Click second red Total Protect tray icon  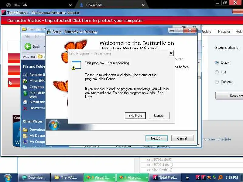(x=204, y=177)
